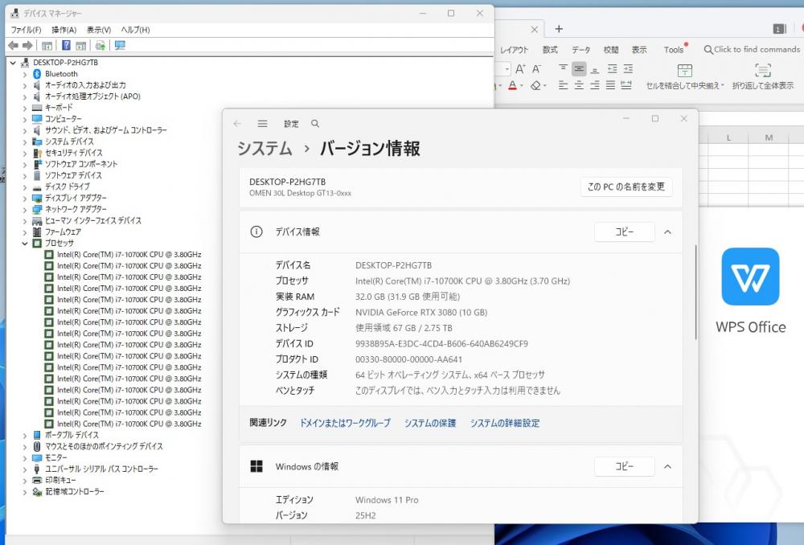Expand the ディスプレイ アダプター node
Image resolution: width=804 pixels, height=545 pixels.
point(25,199)
